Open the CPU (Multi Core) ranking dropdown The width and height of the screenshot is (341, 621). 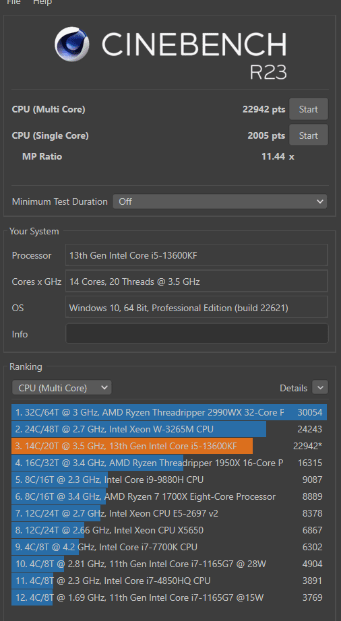click(x=62, y=388)
